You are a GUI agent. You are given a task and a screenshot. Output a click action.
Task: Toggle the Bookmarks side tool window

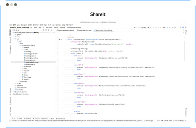pos(10,101)
